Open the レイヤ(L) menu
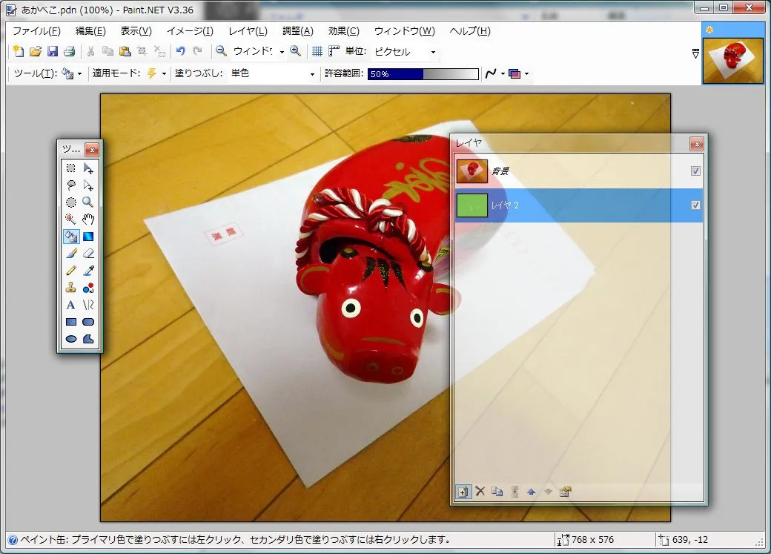 click(x=248, y=31)
